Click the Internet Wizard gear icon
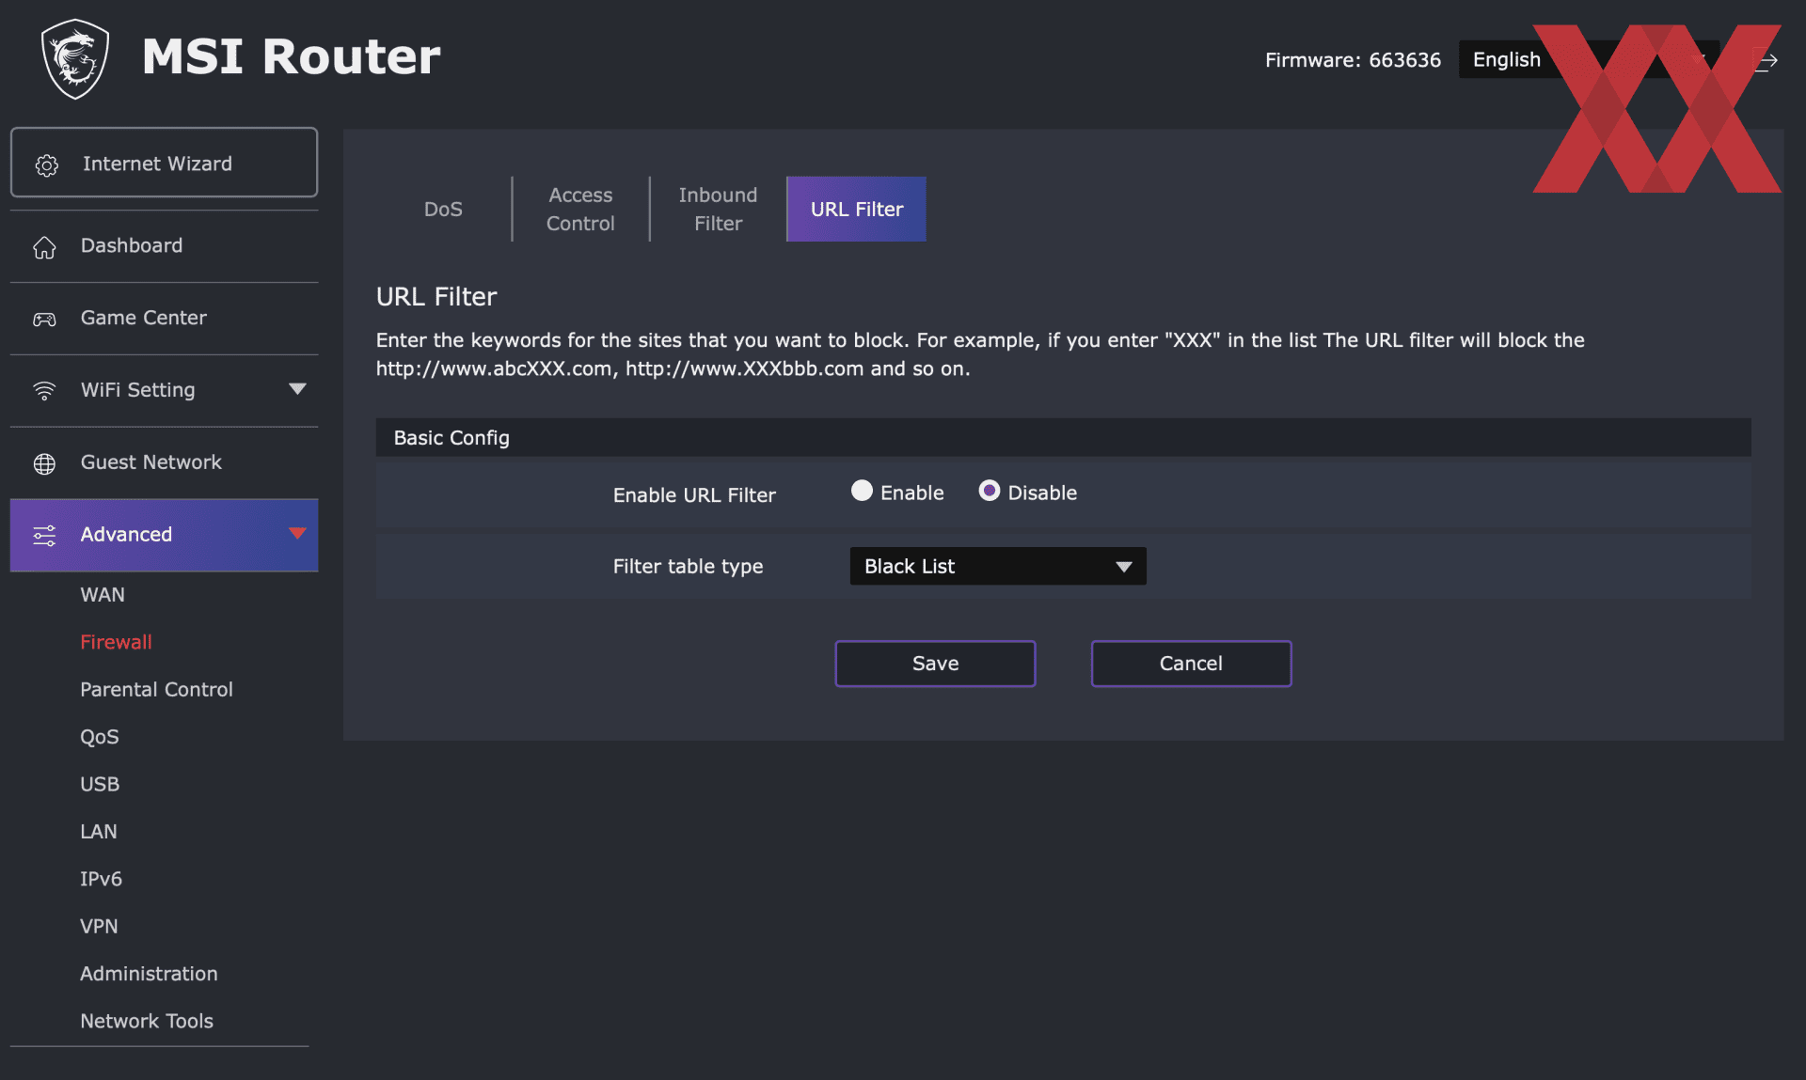 (46, 165)
